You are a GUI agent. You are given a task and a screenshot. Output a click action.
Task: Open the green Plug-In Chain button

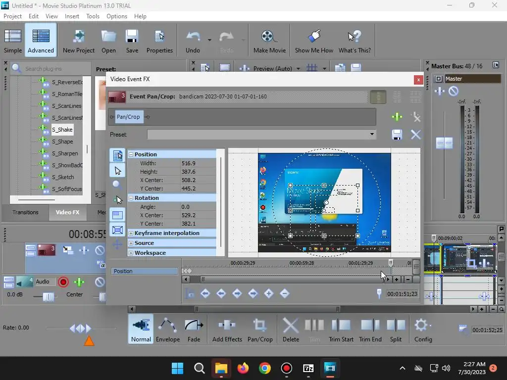pos(397,117)
